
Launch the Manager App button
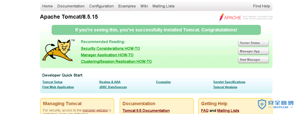click(x=253, y=51)
